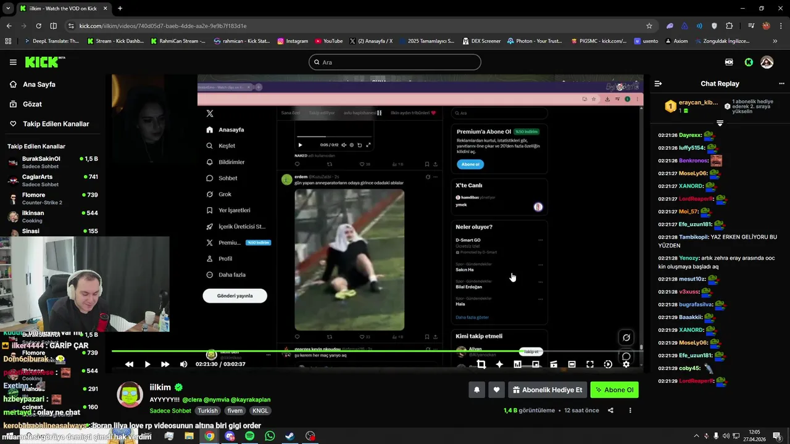Open CaglarArts channel in sidebar
This screenshot has width=790, height=444.
pyautogui.click(x=53, y=180)
